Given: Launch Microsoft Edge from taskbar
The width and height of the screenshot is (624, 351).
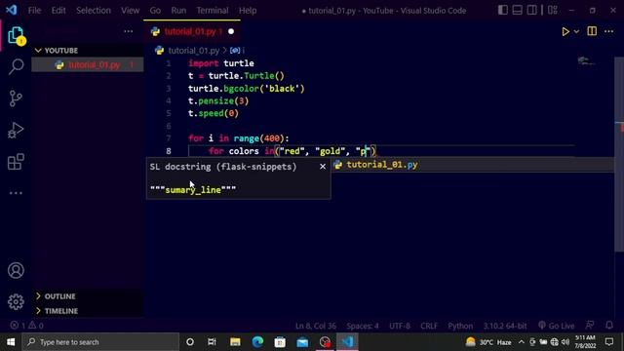Looking at the screenshot, I should (257, 342).
